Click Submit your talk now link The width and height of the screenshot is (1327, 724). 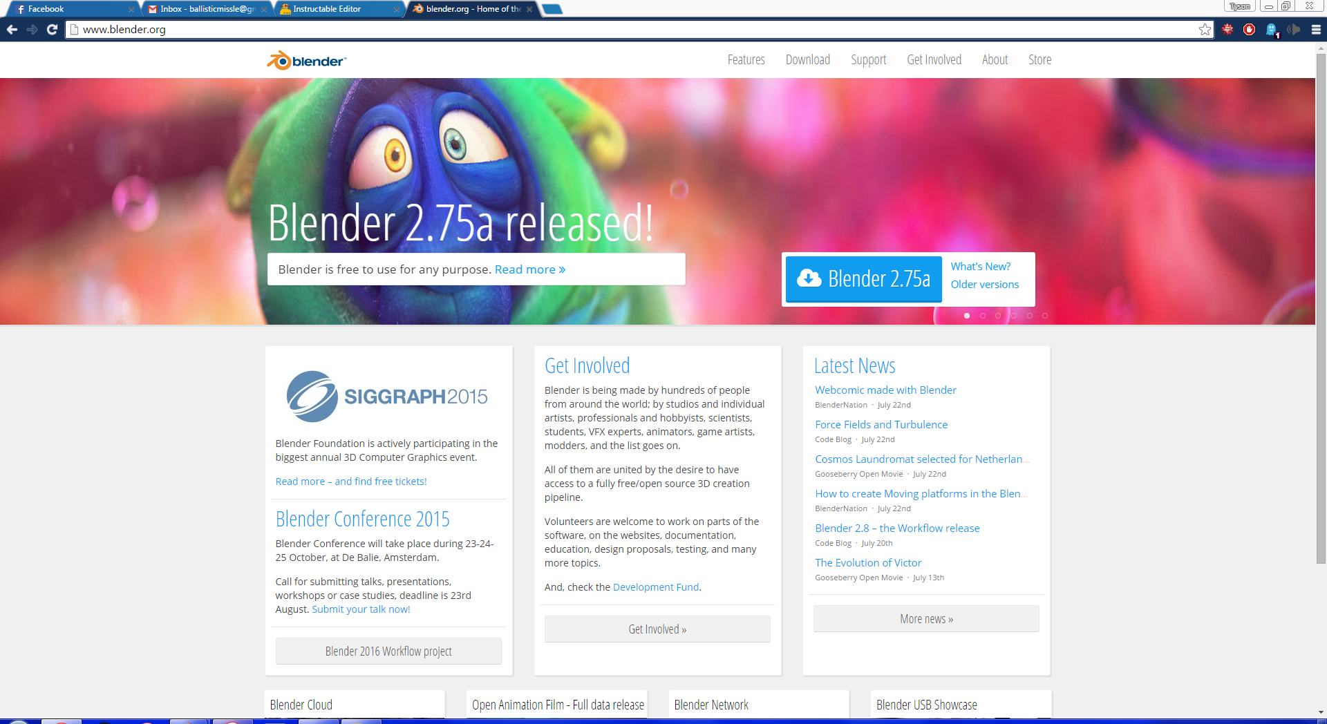[x=361, y=609]
